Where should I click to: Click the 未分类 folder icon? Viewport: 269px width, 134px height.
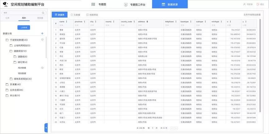(7, 96)
